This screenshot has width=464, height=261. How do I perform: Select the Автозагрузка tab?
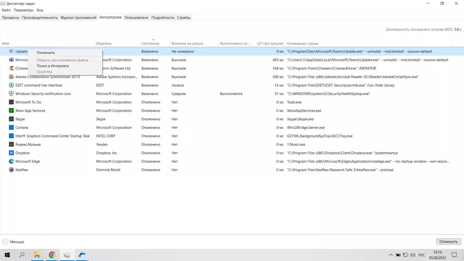click(110, 17)
